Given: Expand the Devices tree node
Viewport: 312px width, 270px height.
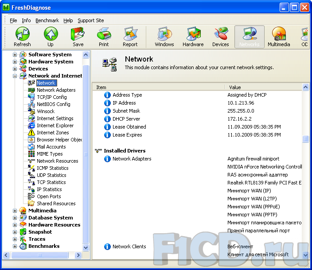Looking at the screenshot, I should coord(15,69).
